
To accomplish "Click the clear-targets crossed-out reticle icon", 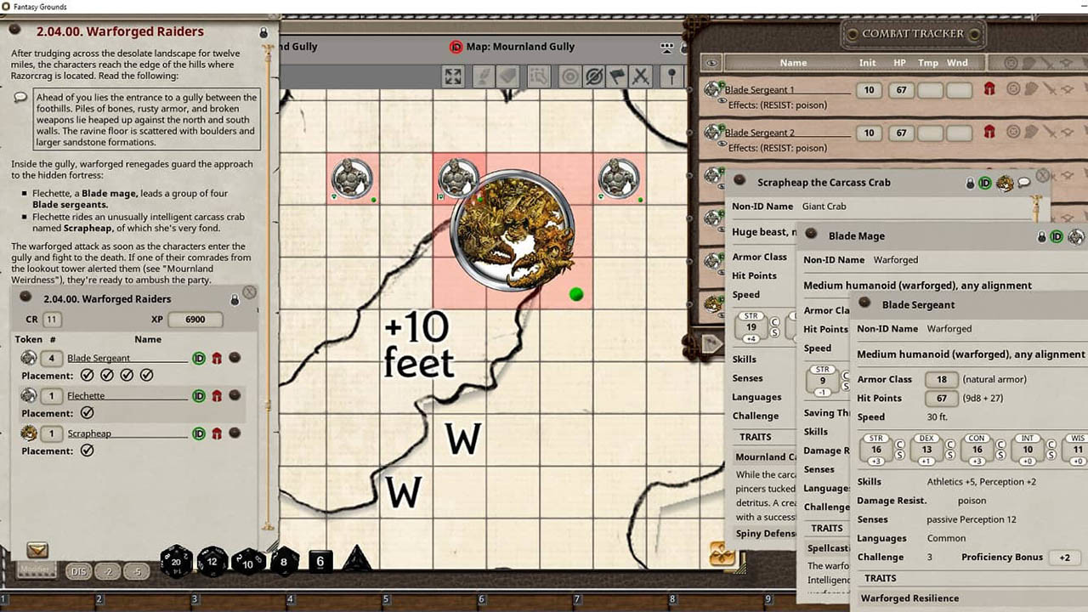I will (593, 76).
